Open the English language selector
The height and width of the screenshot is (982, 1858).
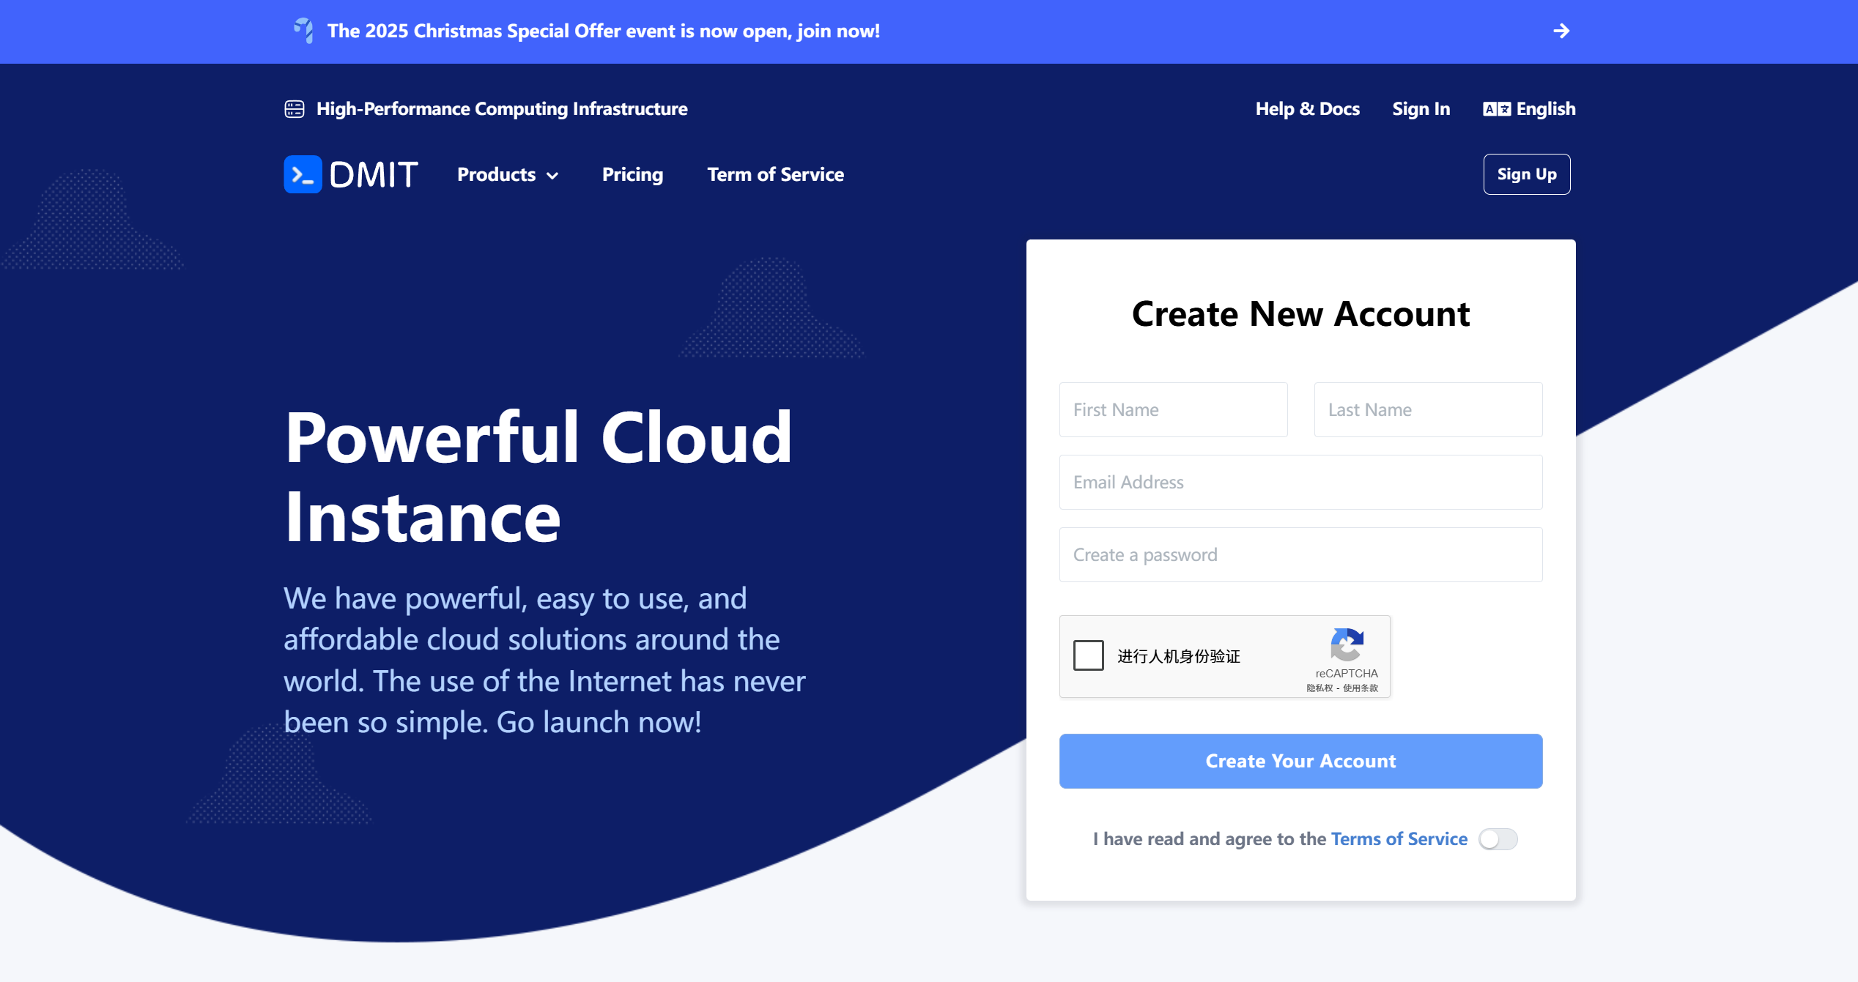pos(1529,109)
